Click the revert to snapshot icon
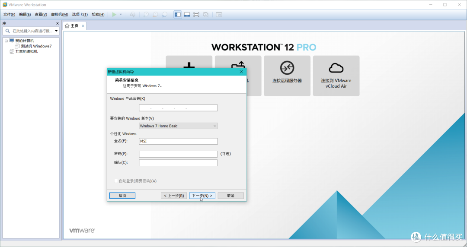467x247 pixels. pos(155,14)
